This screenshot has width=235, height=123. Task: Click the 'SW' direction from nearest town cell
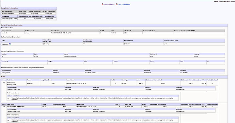pyautogui.click(x=103, y=44)
